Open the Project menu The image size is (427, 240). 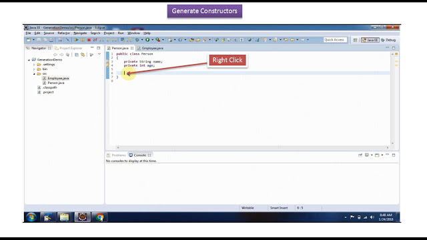click(x=109, y=33)
